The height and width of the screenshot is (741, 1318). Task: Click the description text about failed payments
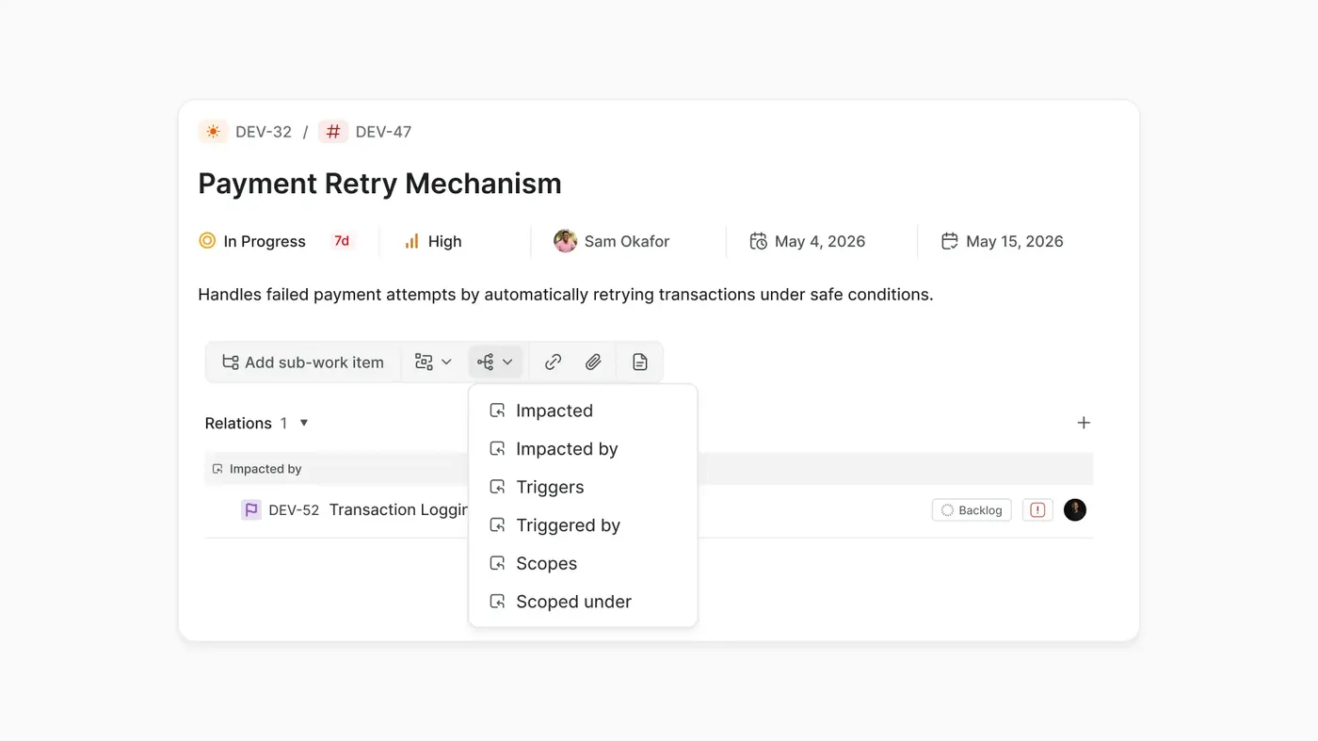pos(566,295)
